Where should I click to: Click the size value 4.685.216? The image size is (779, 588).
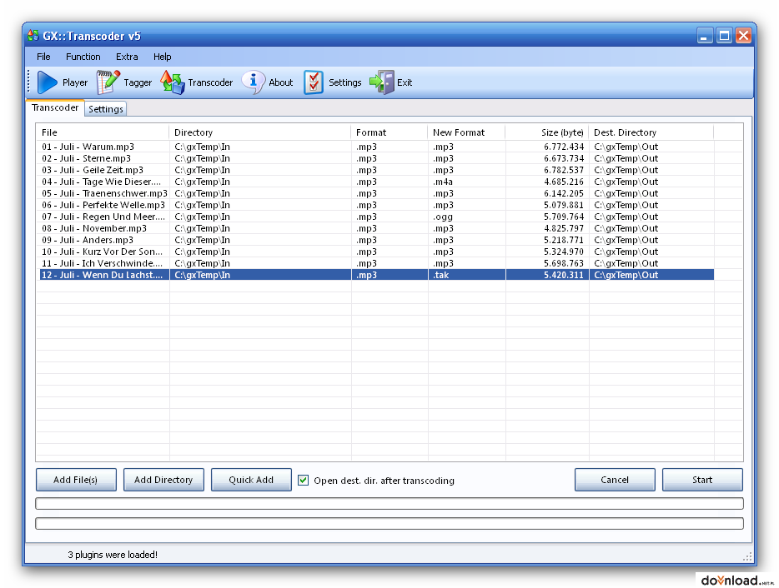[x=563, y=182]
